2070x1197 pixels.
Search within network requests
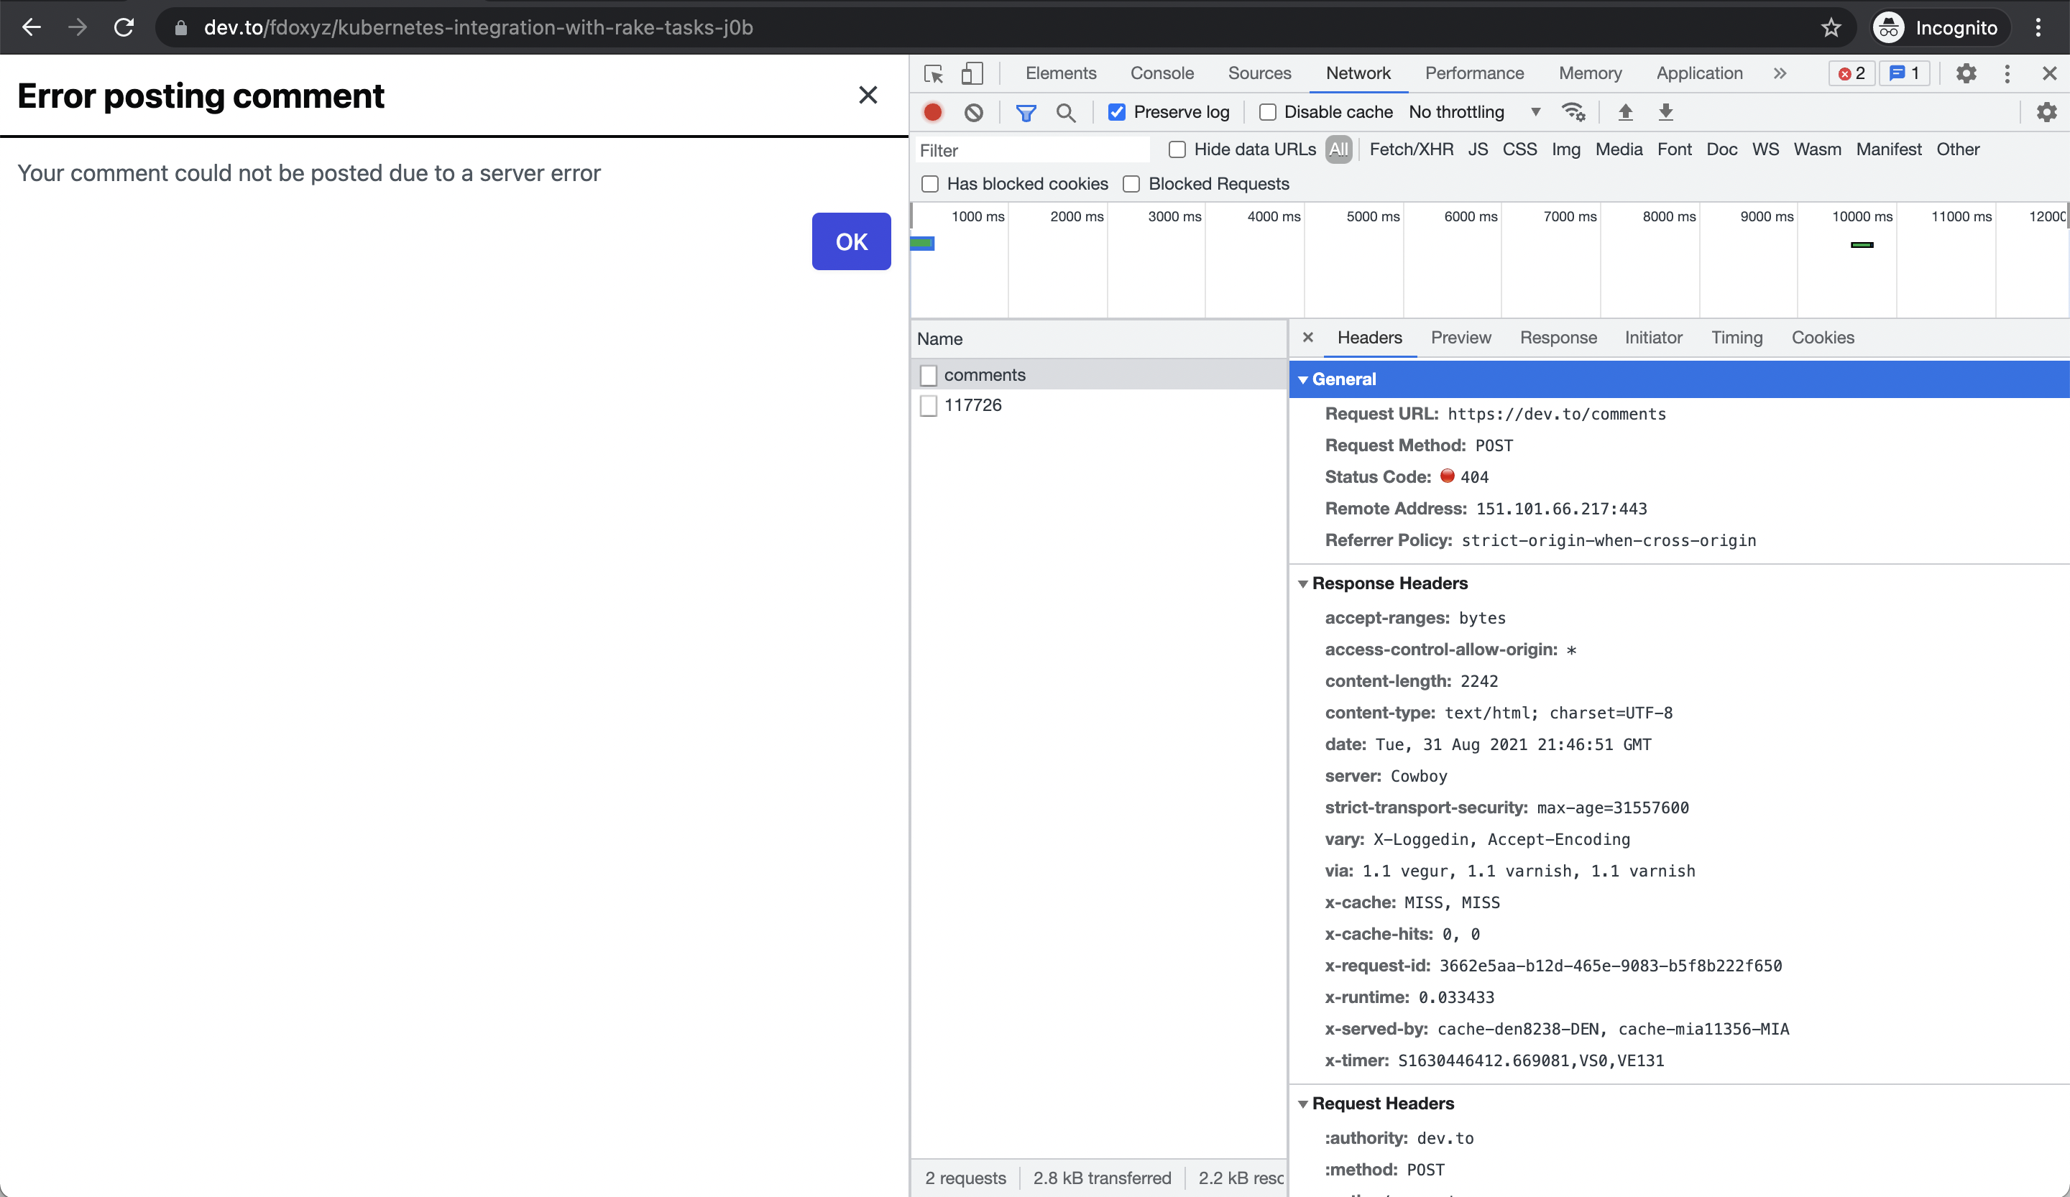tap(1066, 113)
